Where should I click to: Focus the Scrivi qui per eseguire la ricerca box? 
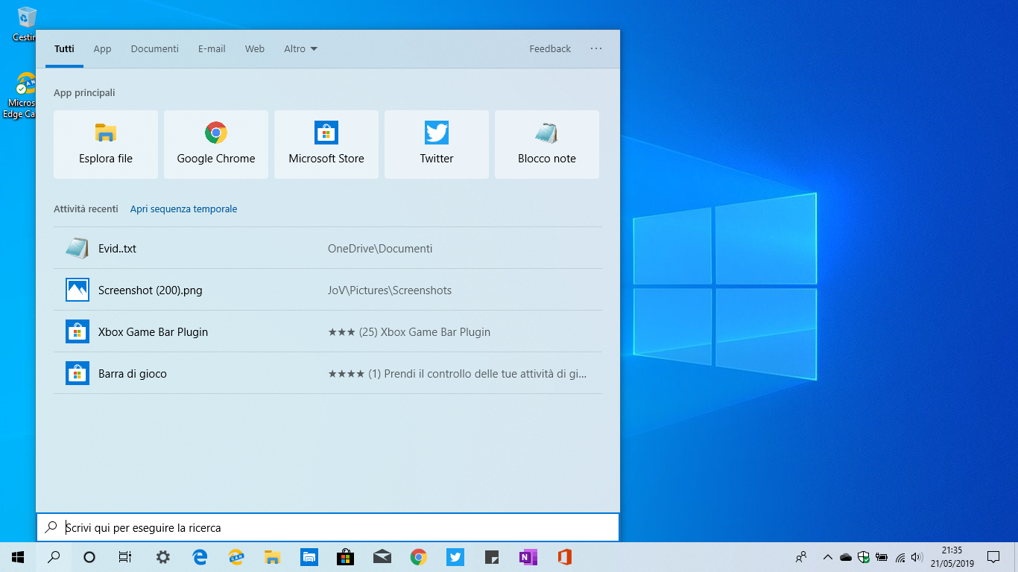click(x=328, y=527)
